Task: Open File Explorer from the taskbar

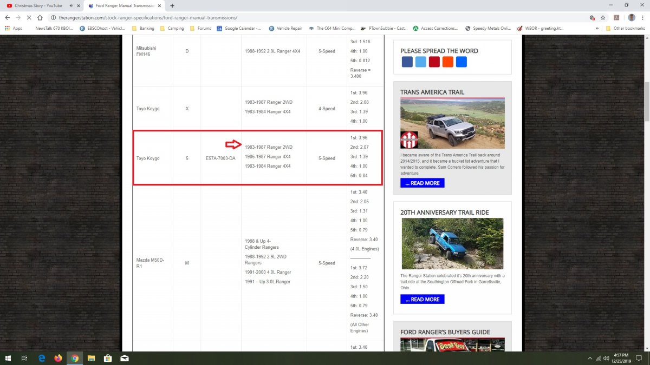Action: [x=92, y=358]
